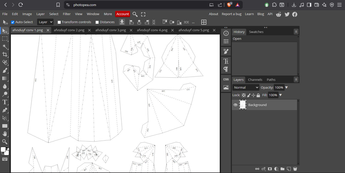
Task: Switch to the Swatches tab
Action: pos(256,32)
